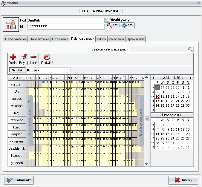Open the Dane osobowe tab
The image size is (202, 187).
point(16,39)
